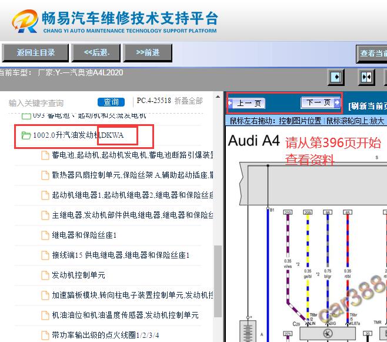Open 加速踏板模块,转向柱电子装置 document
This screenshot has height=342, width=387.
[132, 295]
